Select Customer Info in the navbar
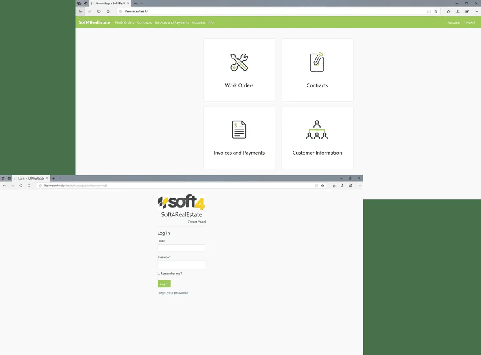 (x=203, y=22)
